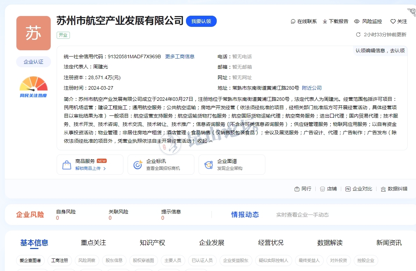Click the company comparison PK icon
Image resolution: width=416 pixels, height=271 pixels.
348,189
